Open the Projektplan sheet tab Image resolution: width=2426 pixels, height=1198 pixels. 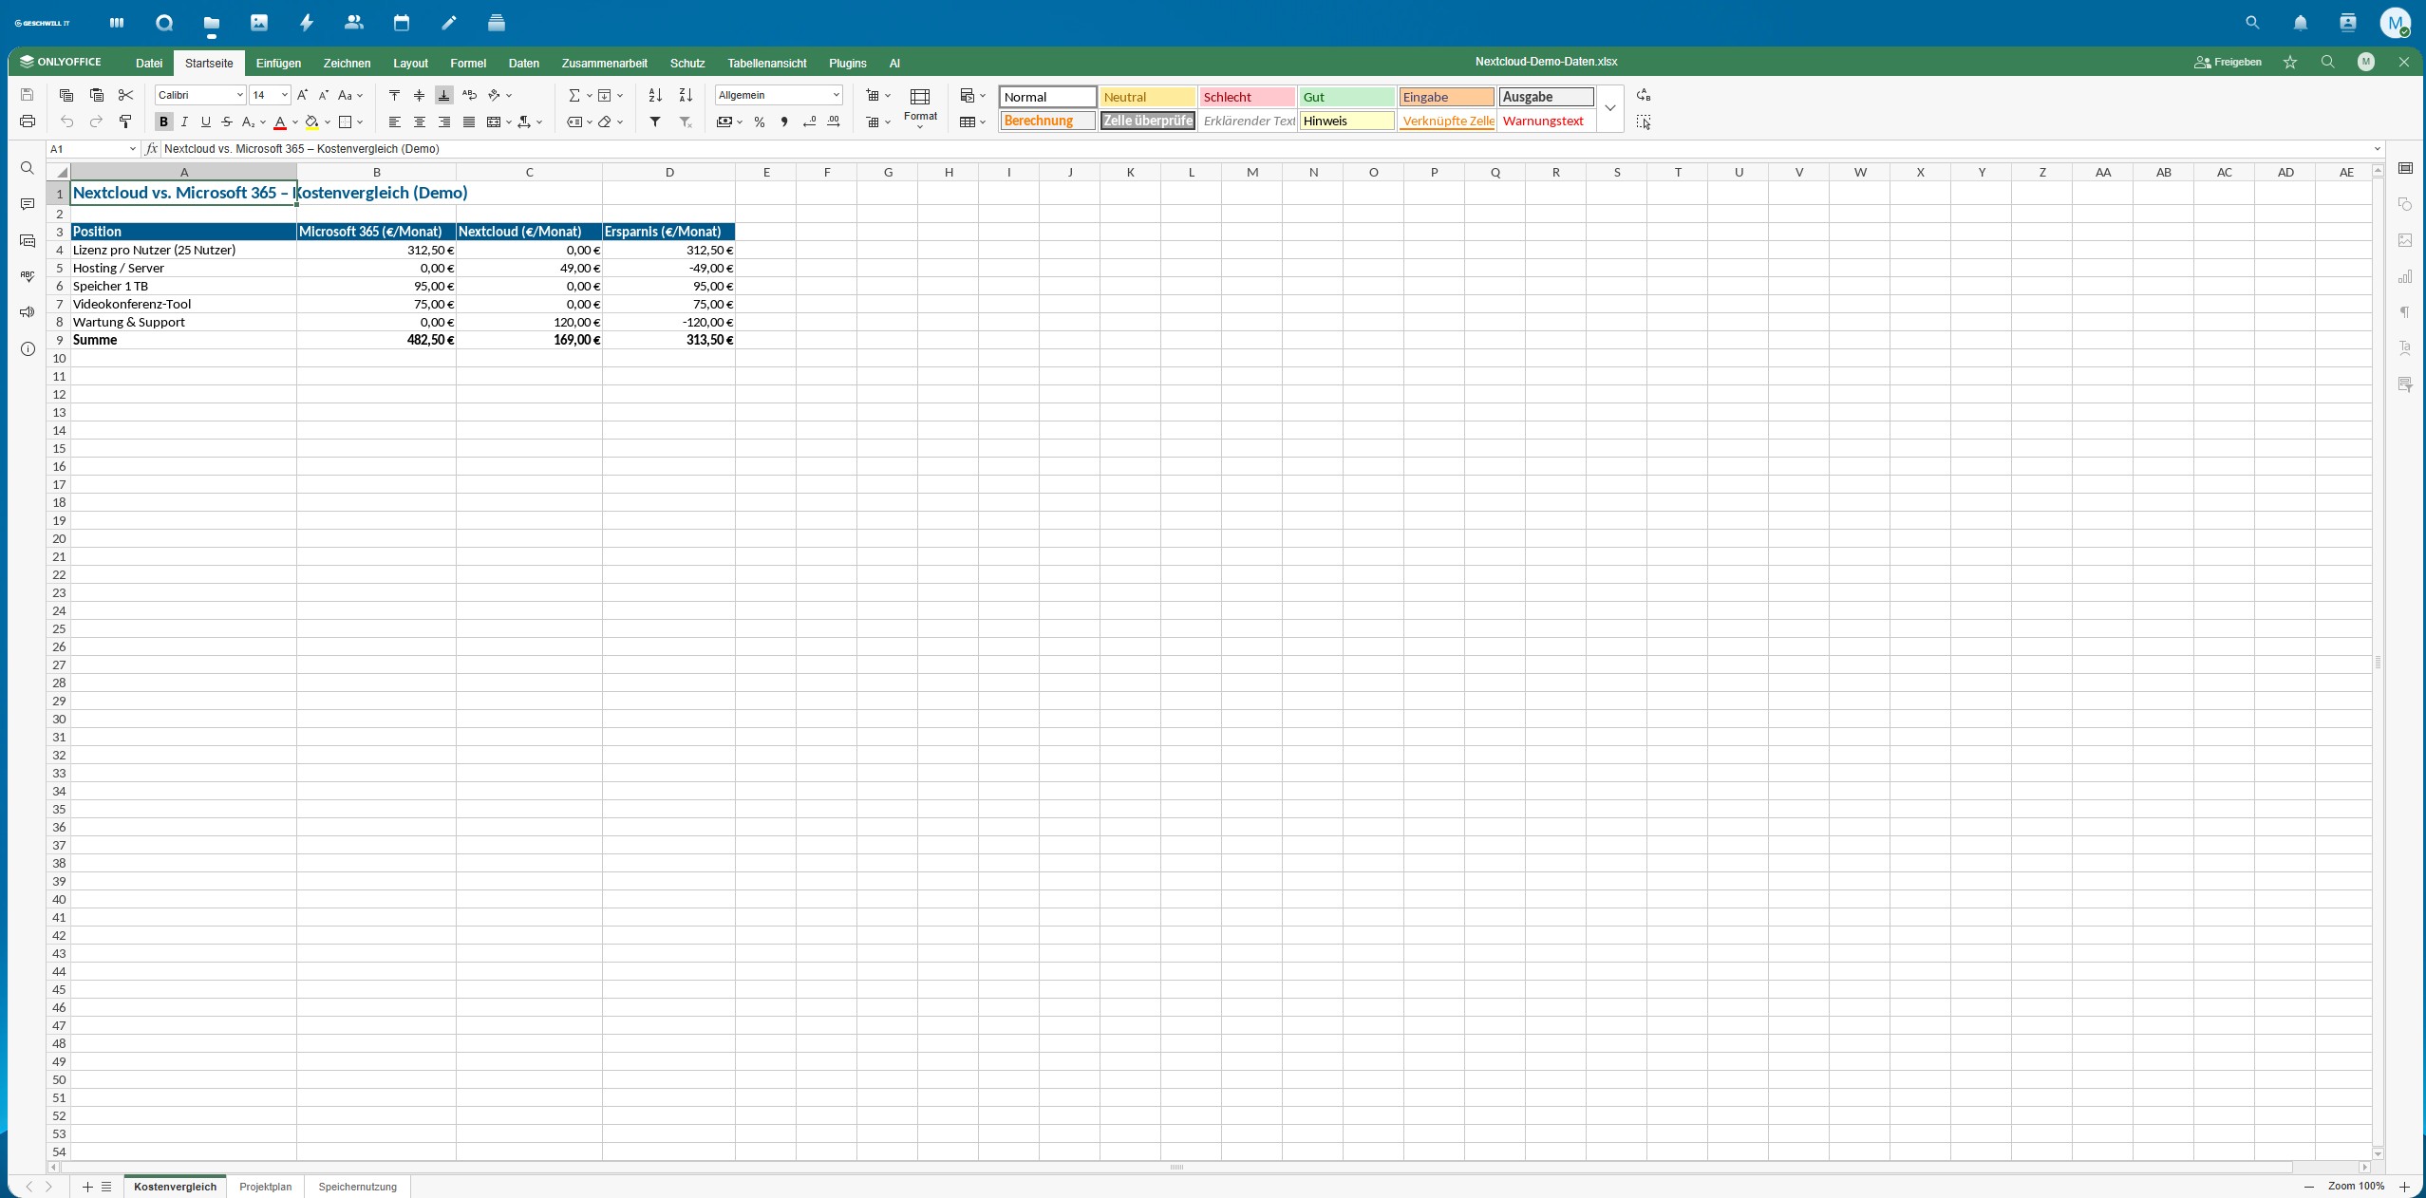266,1187
